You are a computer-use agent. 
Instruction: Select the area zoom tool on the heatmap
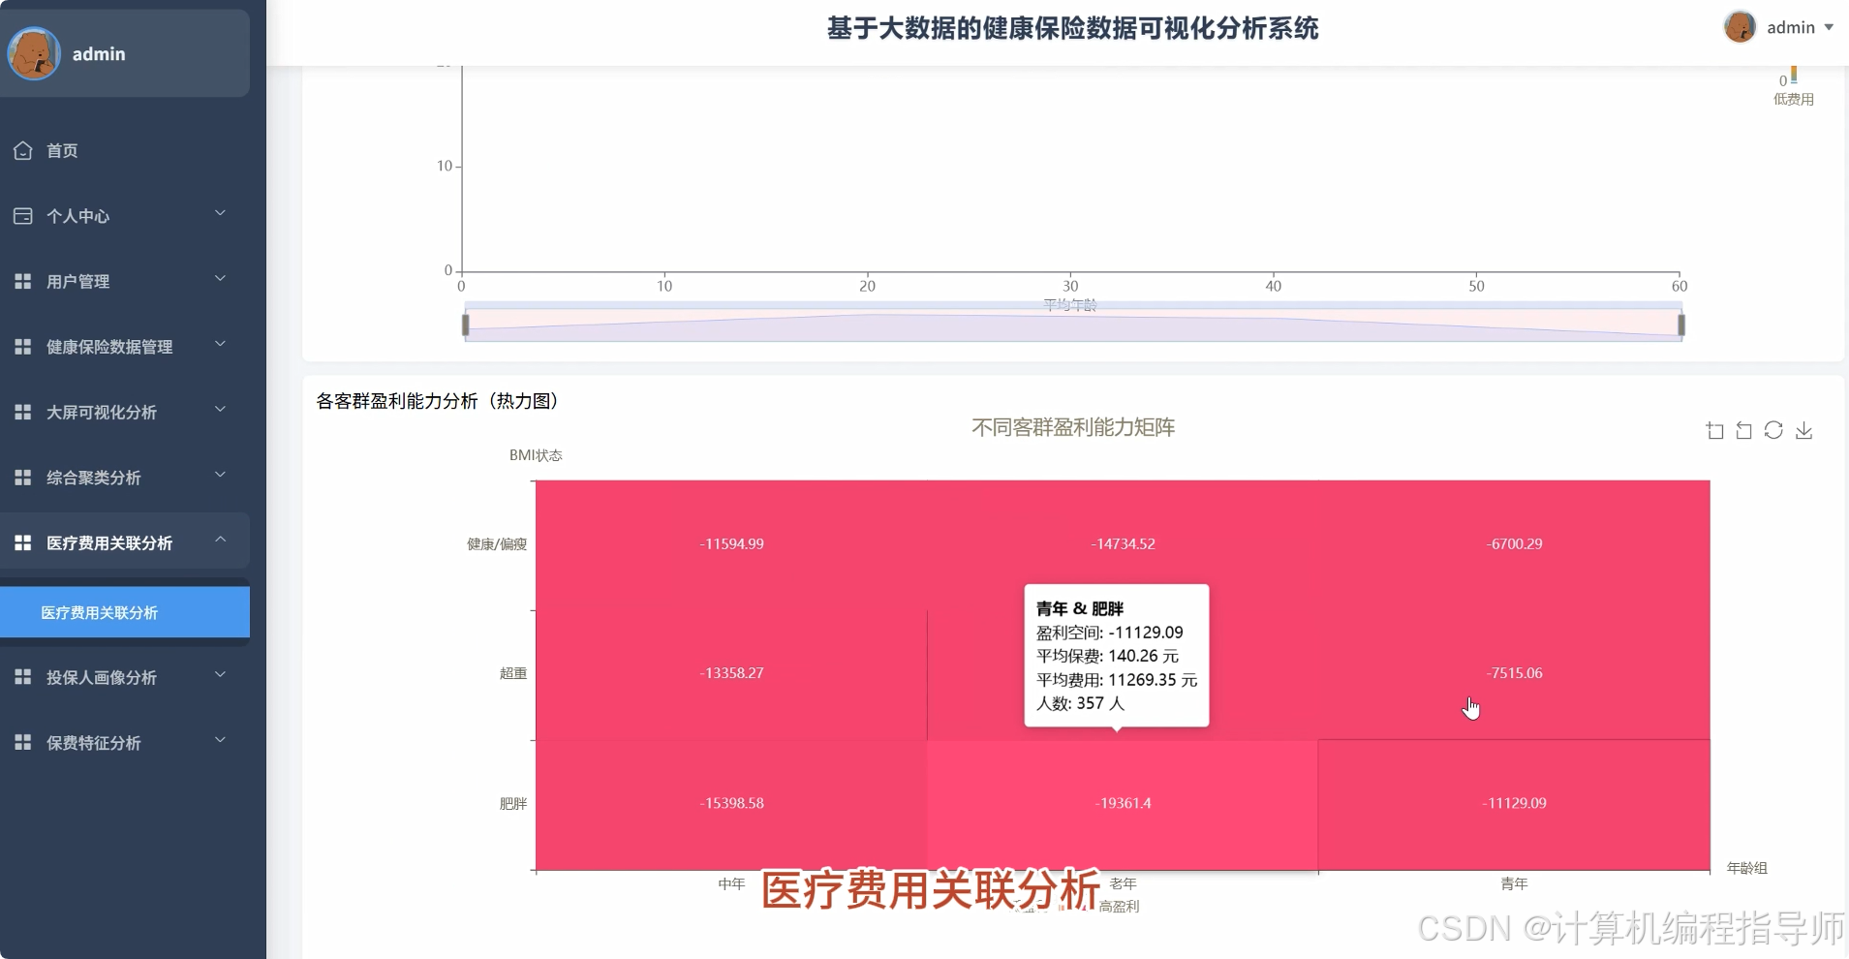[x=1714, y=430]
